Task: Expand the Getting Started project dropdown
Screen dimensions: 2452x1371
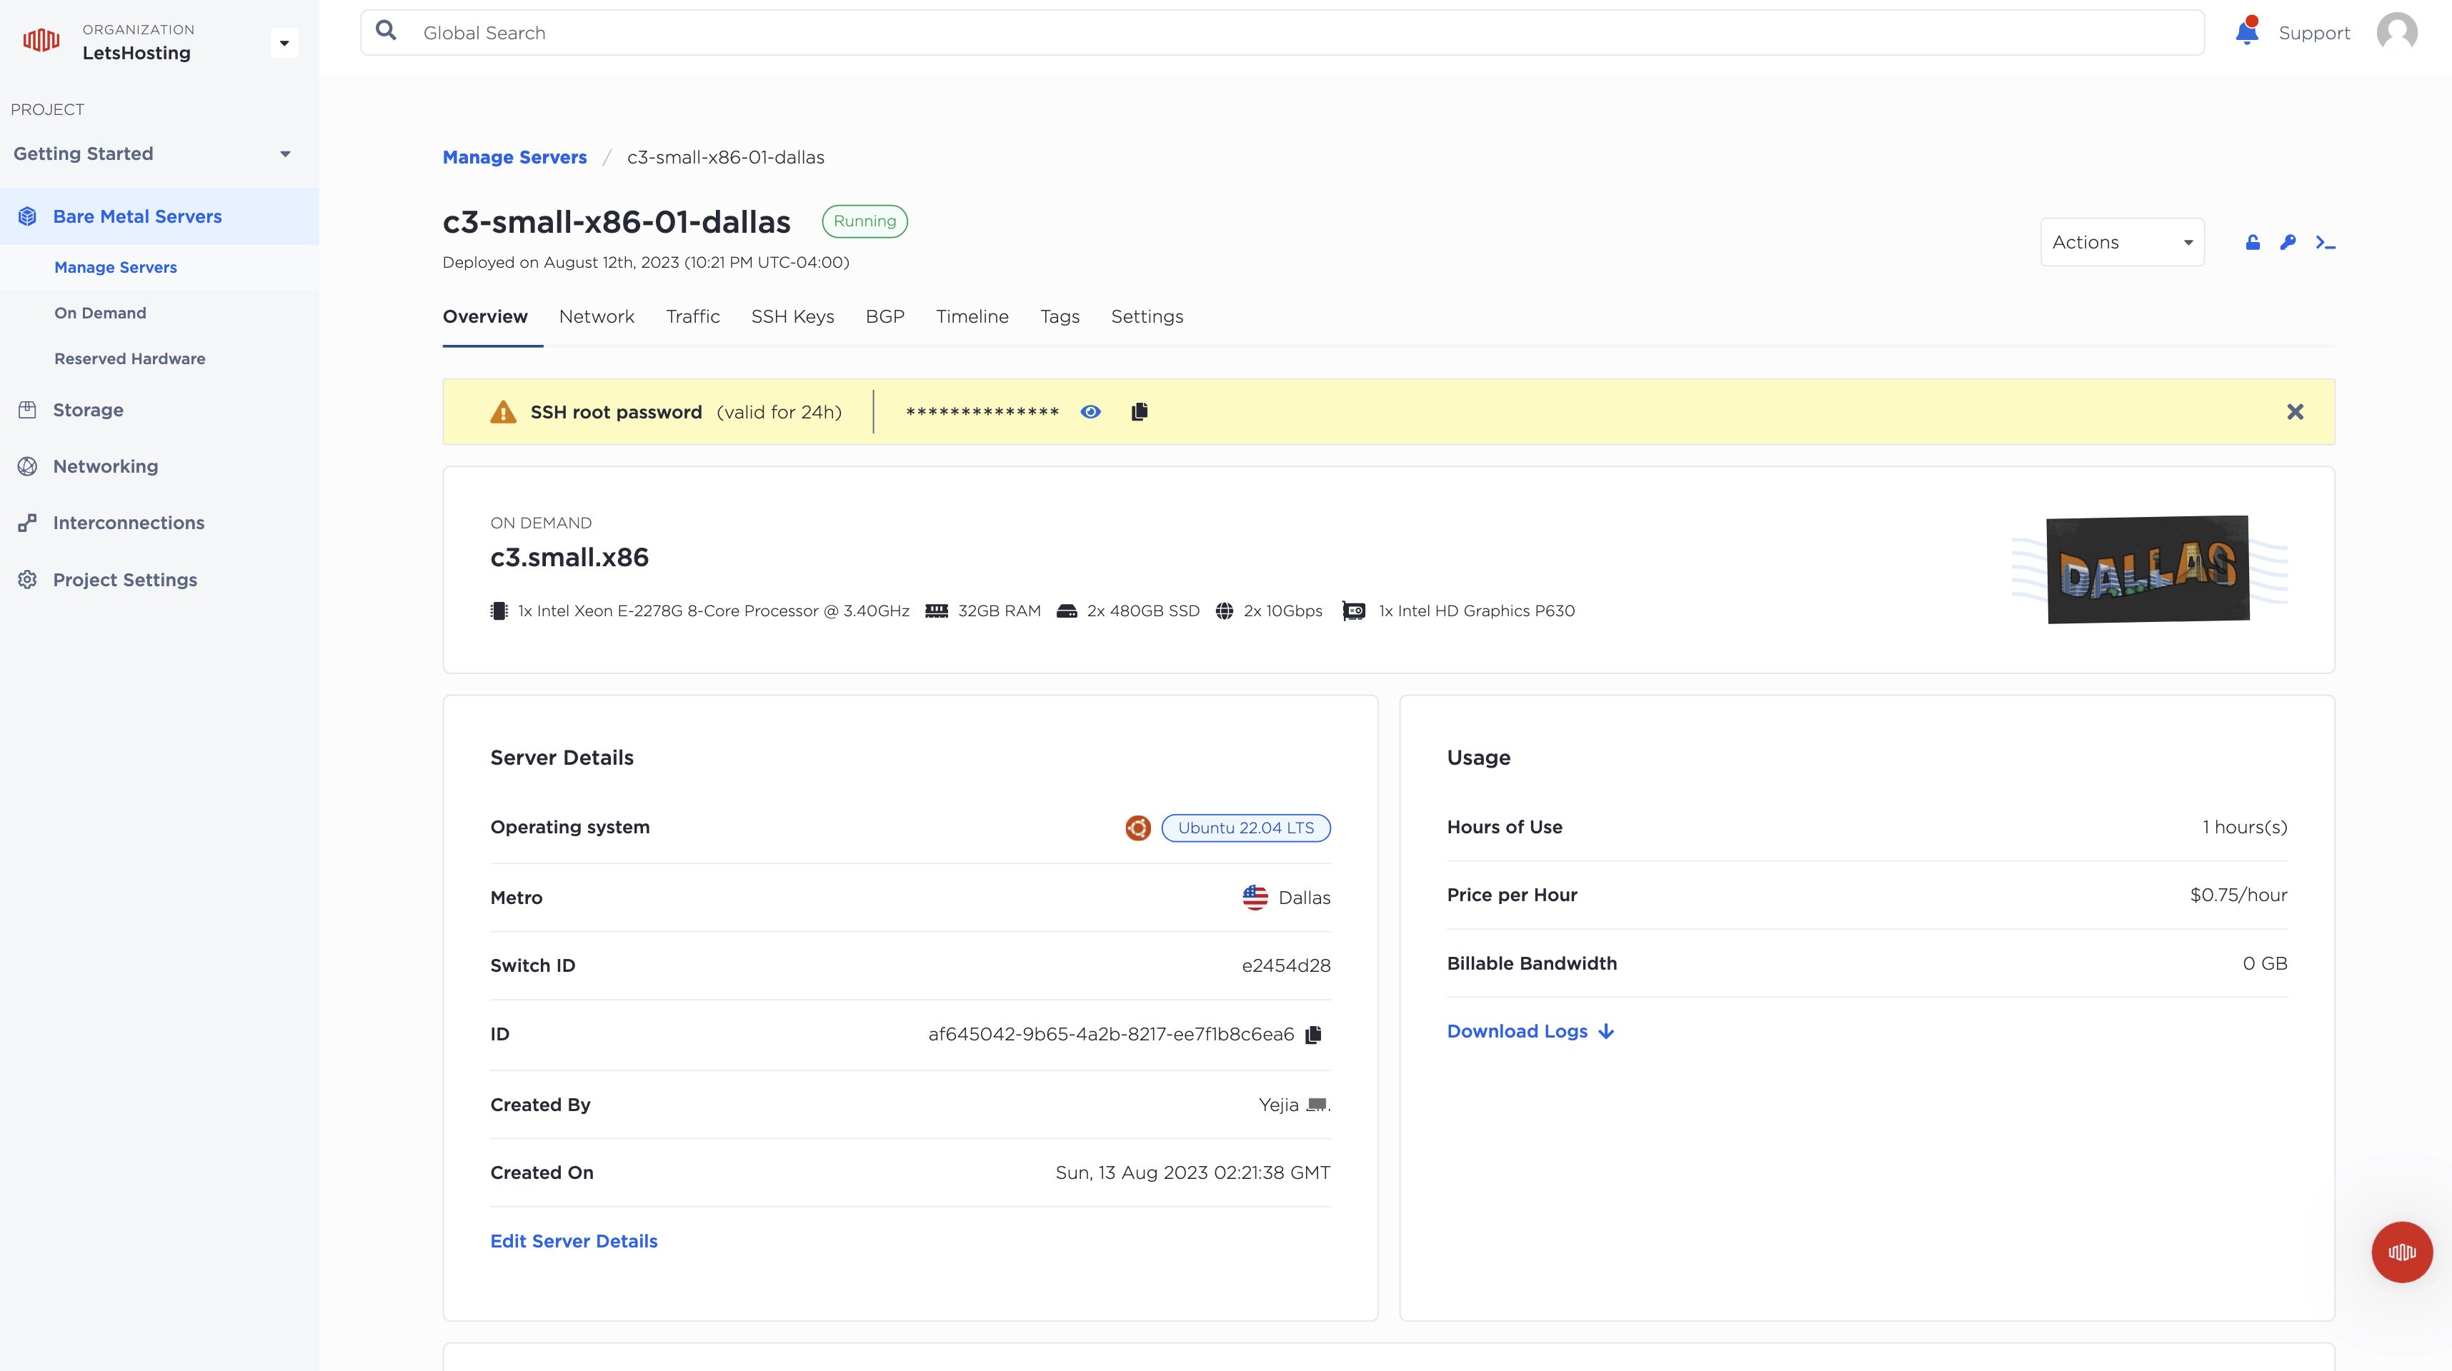Action: (284, 154)
